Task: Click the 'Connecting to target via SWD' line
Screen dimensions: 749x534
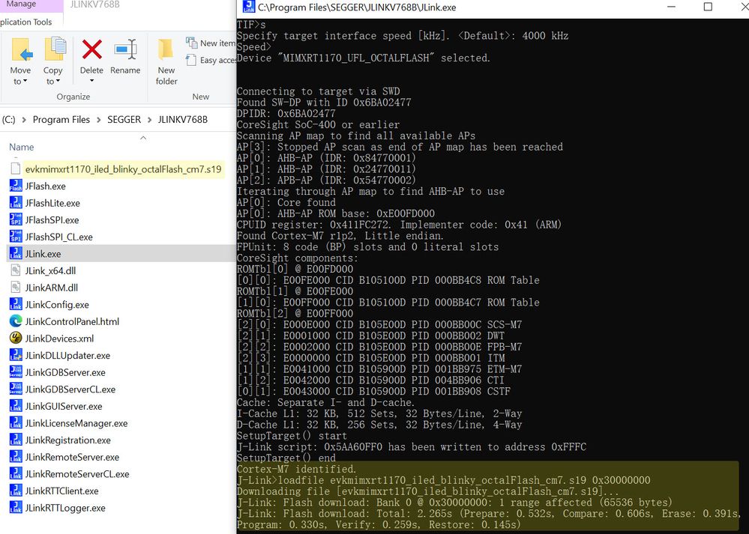Action: pos(318,91)
